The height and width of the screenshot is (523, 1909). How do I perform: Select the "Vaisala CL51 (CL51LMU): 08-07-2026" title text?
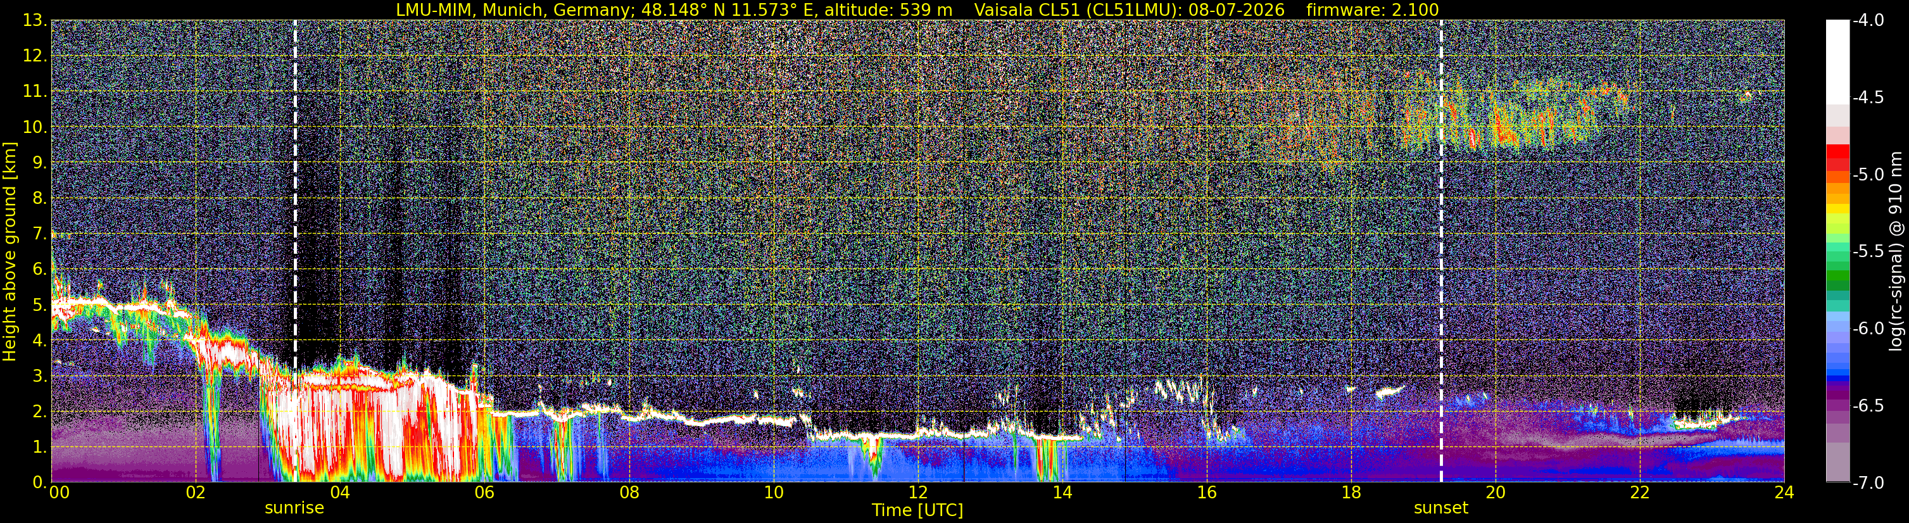point(1130,9)
